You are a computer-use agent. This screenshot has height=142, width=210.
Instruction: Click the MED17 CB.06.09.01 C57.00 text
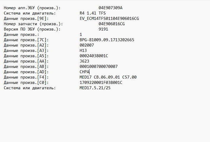pyautogui.click(x=108, y=77)
